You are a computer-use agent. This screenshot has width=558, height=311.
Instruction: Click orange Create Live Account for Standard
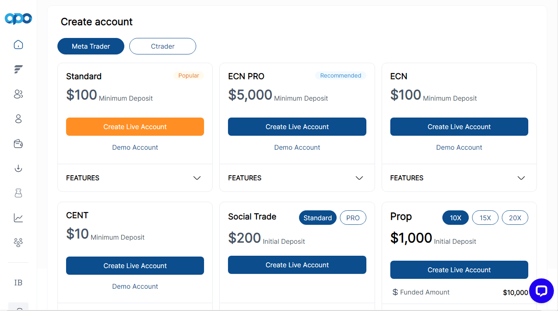(x=135, y=127)
